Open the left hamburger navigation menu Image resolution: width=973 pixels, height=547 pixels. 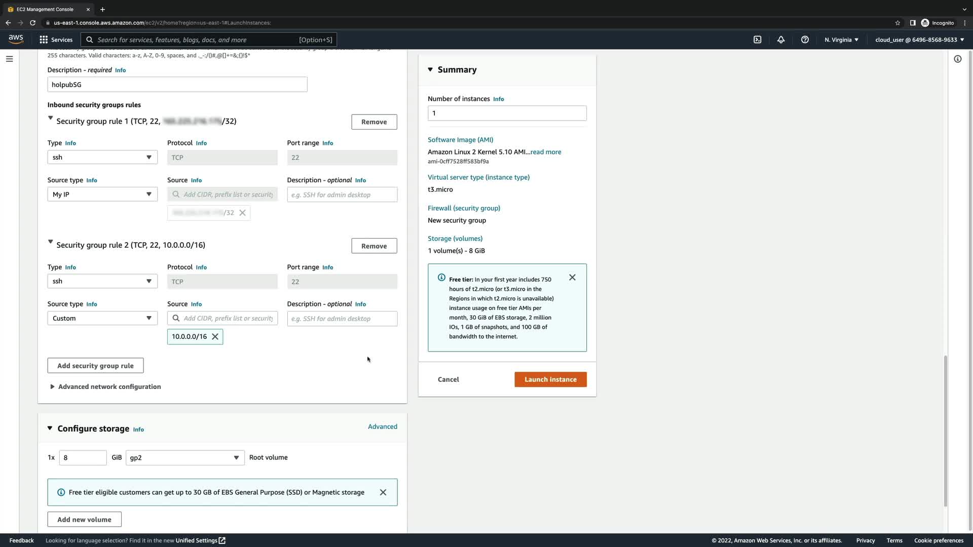pyautogui.click(x=9, y=59)
